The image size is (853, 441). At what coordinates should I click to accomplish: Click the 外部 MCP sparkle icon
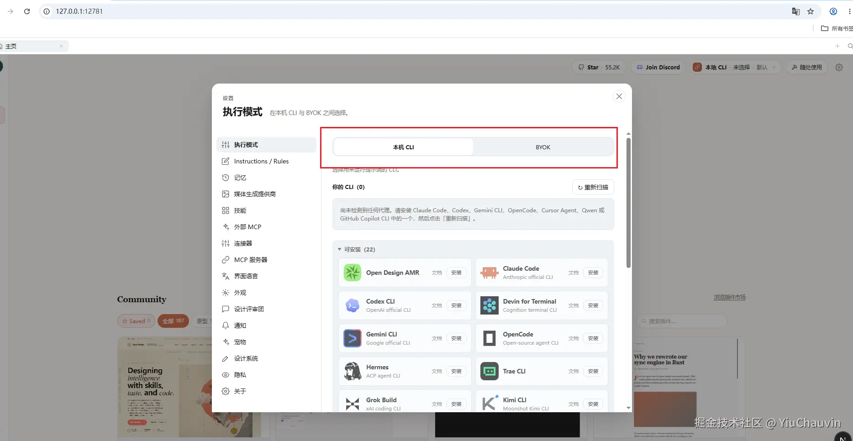(x=226, y=227)
